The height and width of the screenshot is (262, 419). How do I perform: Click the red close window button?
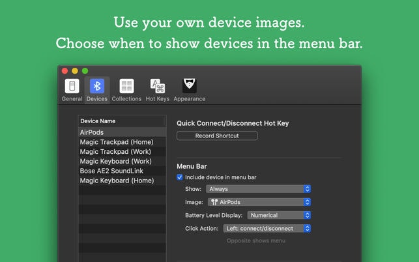pyautogui.click(x=65, y=71)
